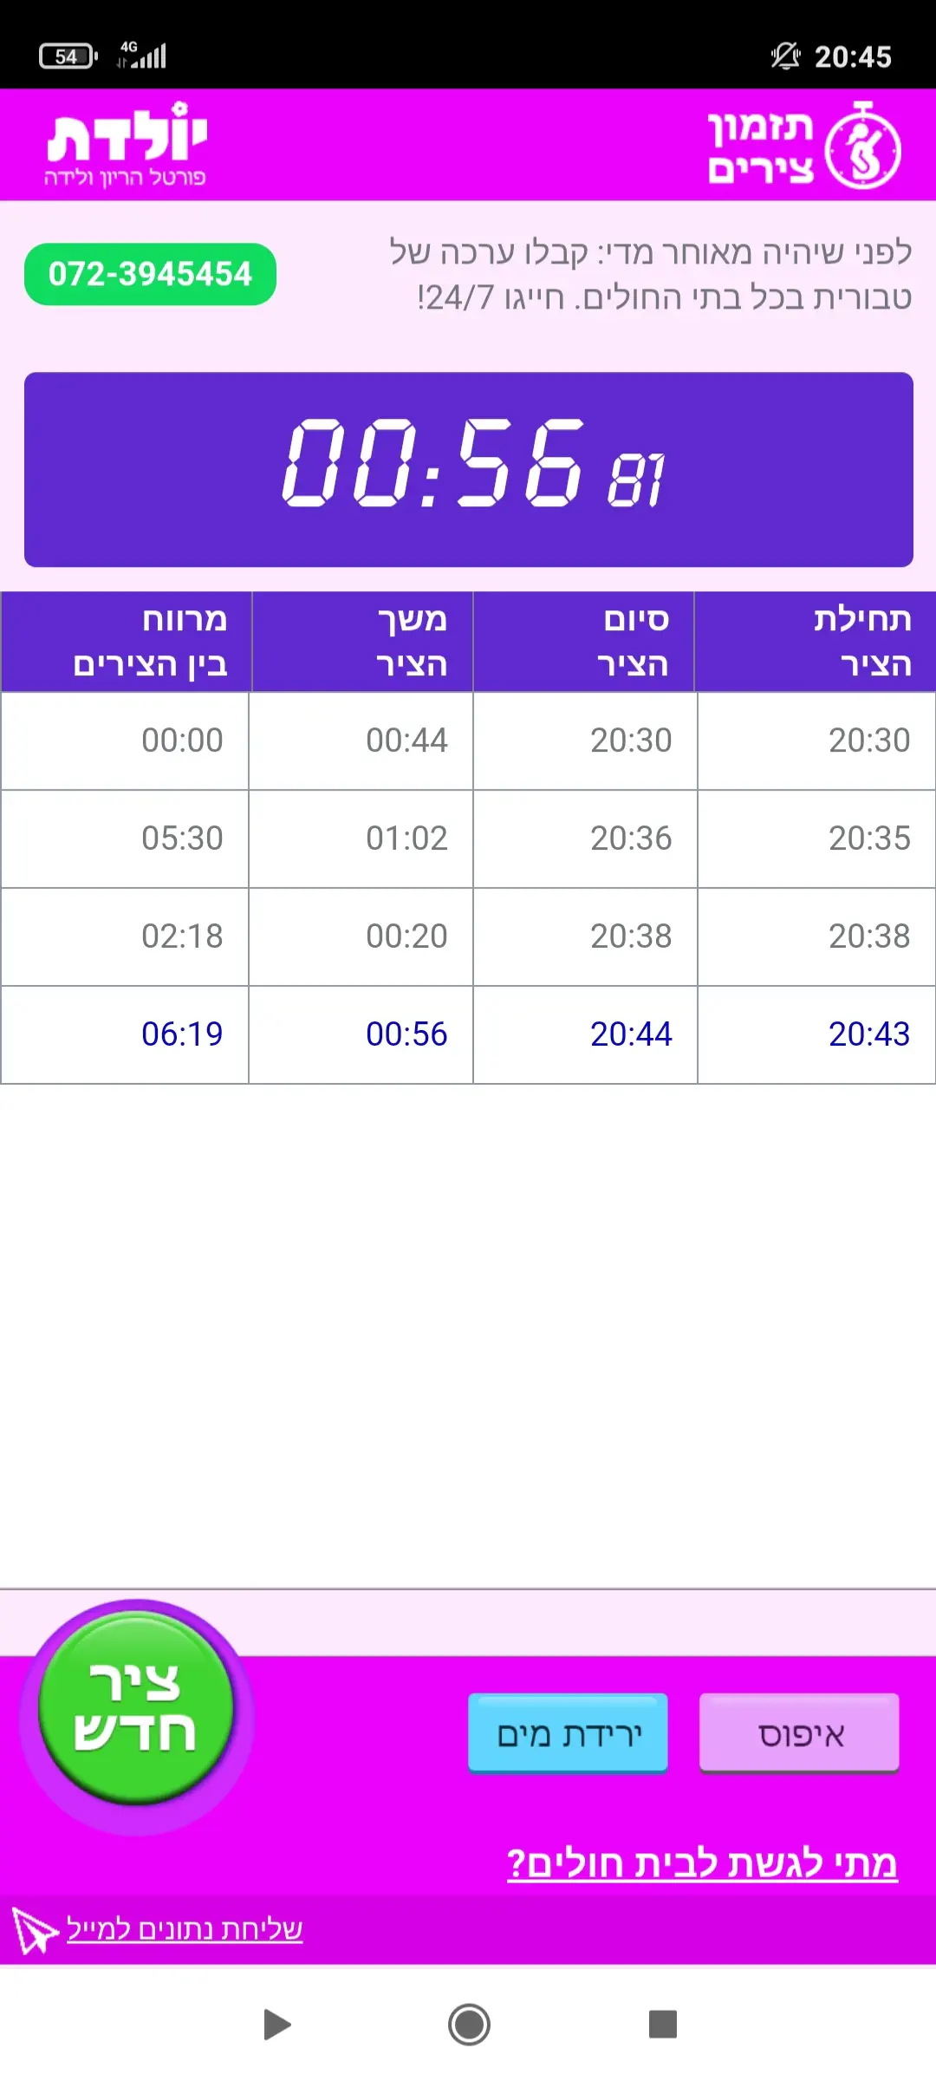Screen dimensions: 936x2081
Task: Tap the muted bell status icon
Action: point(785,56)
